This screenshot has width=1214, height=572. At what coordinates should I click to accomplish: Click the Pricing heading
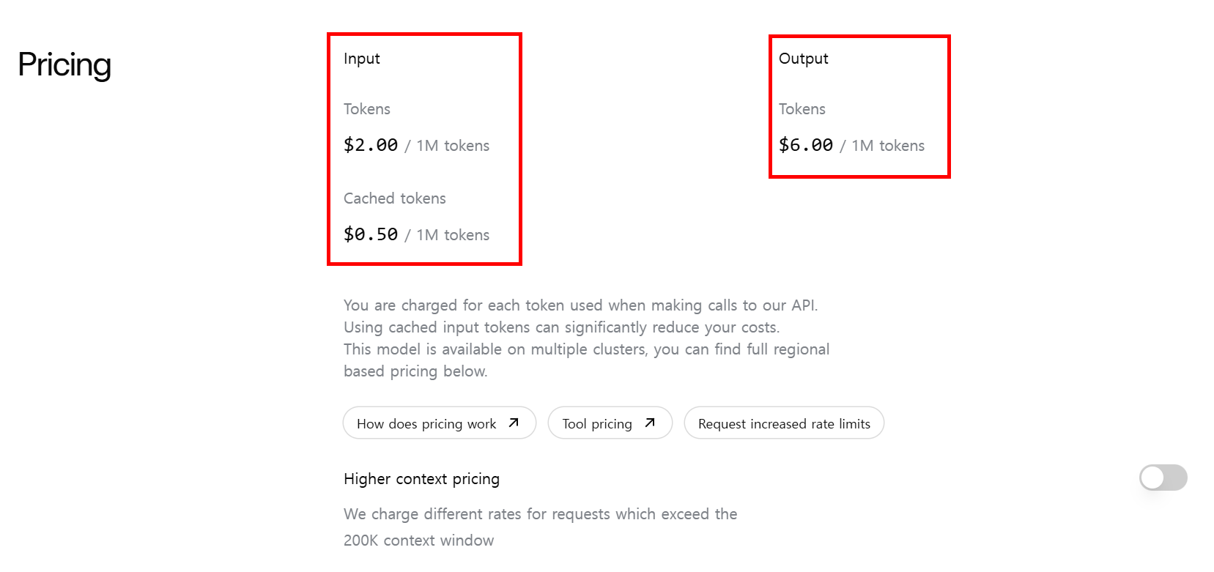pos(64,64)
